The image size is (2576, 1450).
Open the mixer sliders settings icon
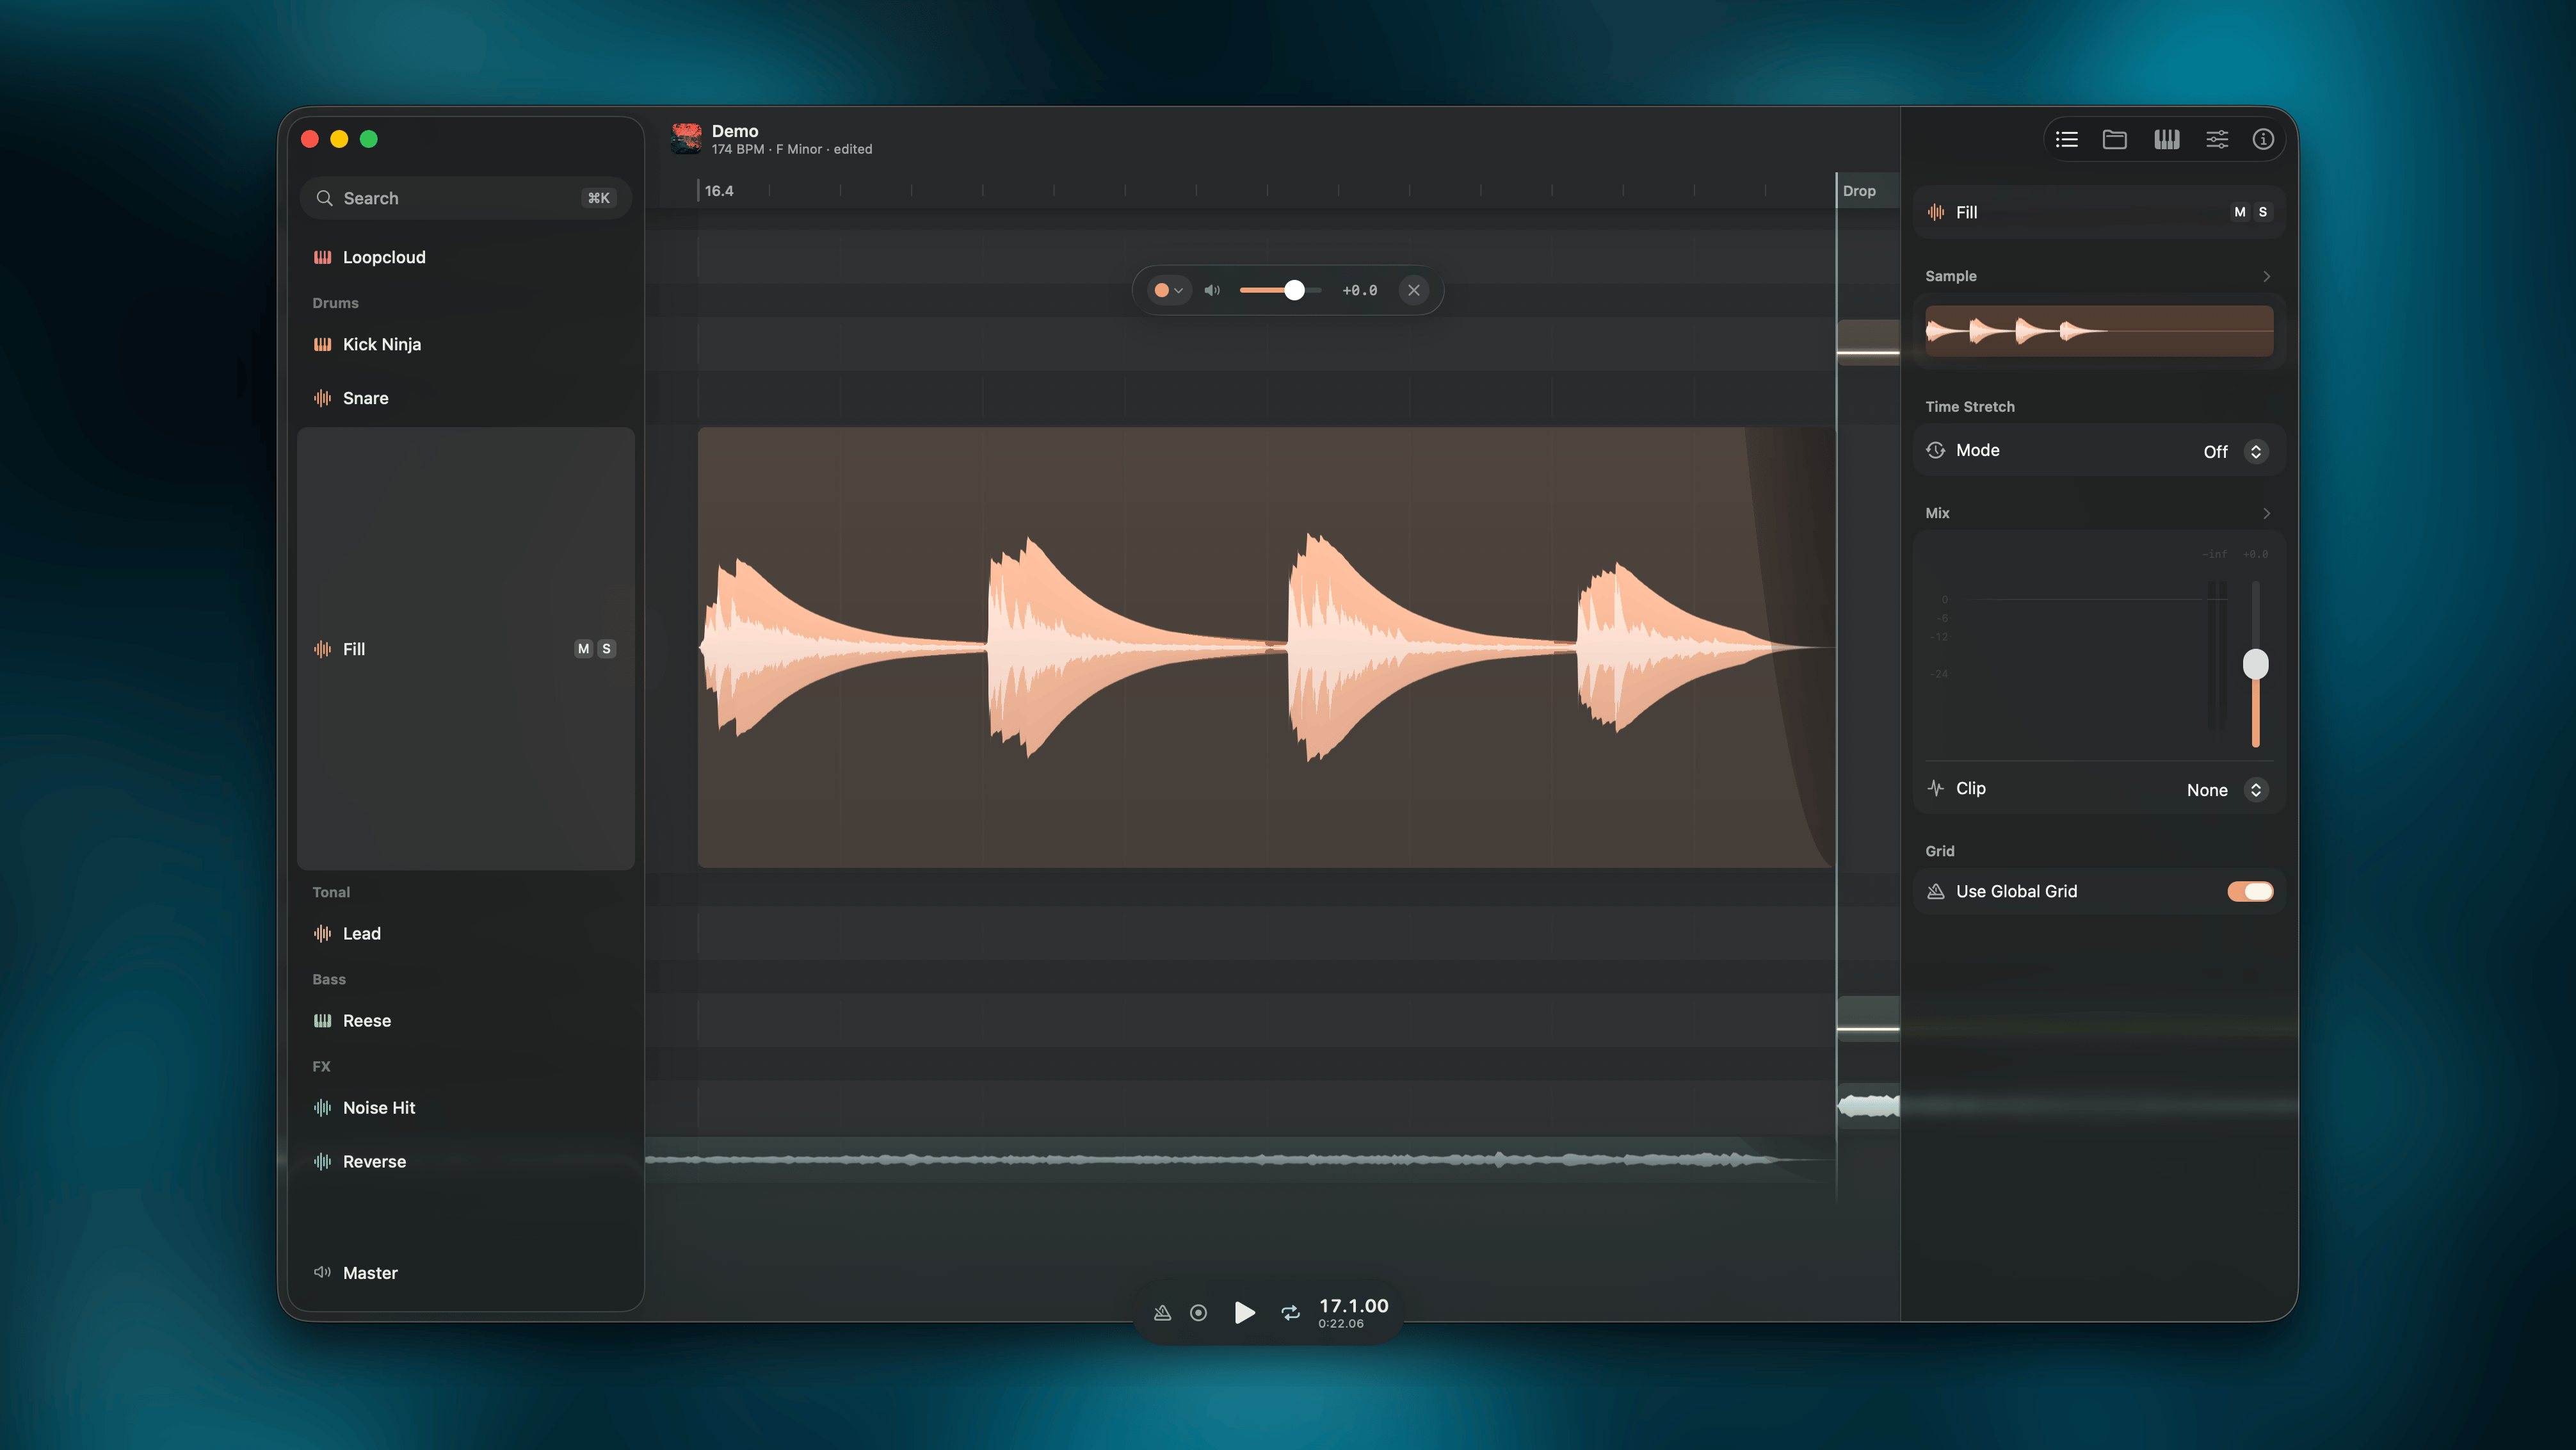point(2217,139)
